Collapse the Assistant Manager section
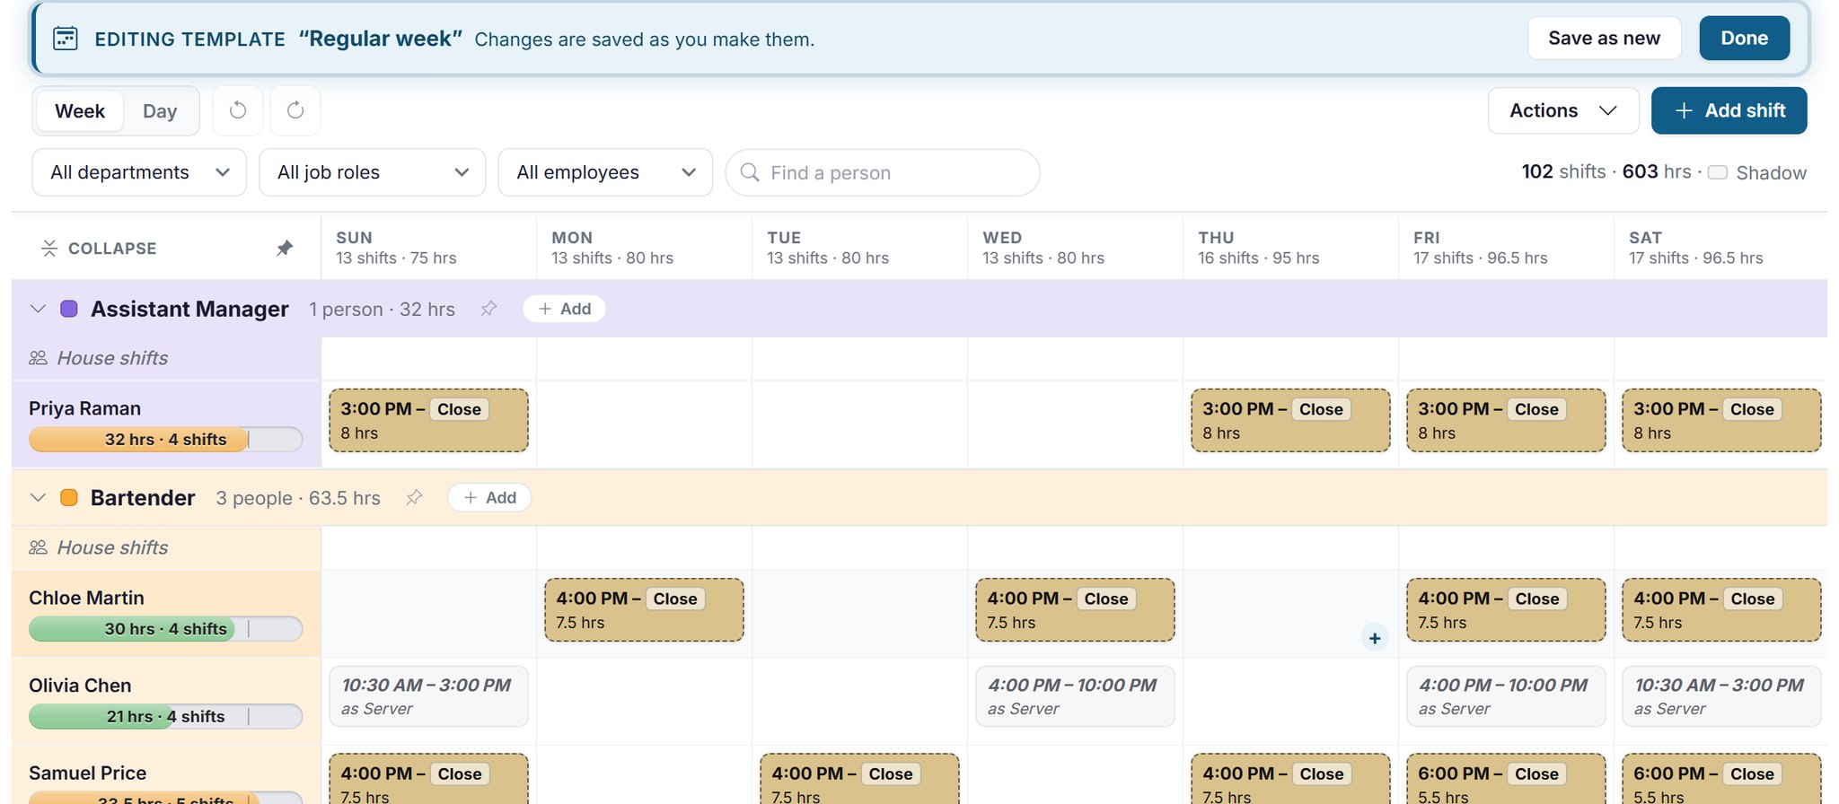The image size is (1839, 804). (x=38, y=309)
